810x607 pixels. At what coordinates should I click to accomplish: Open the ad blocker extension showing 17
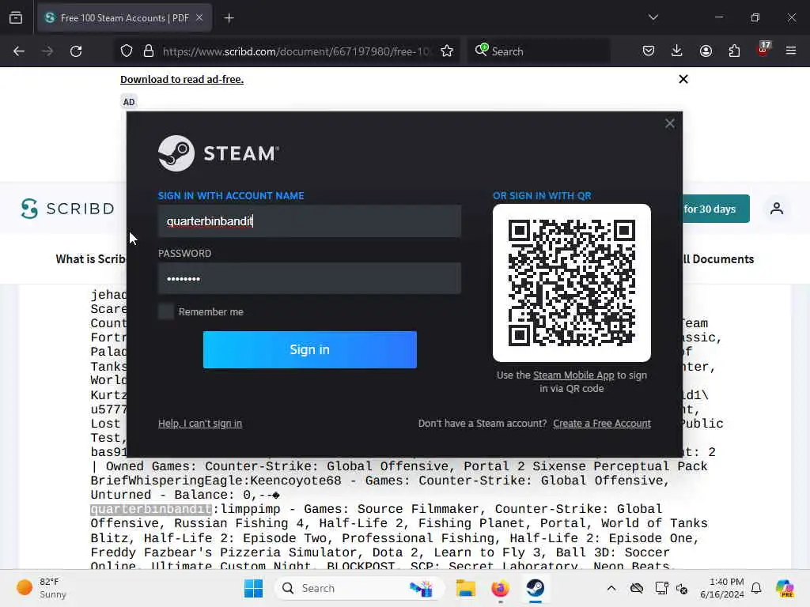pos(763,49)
